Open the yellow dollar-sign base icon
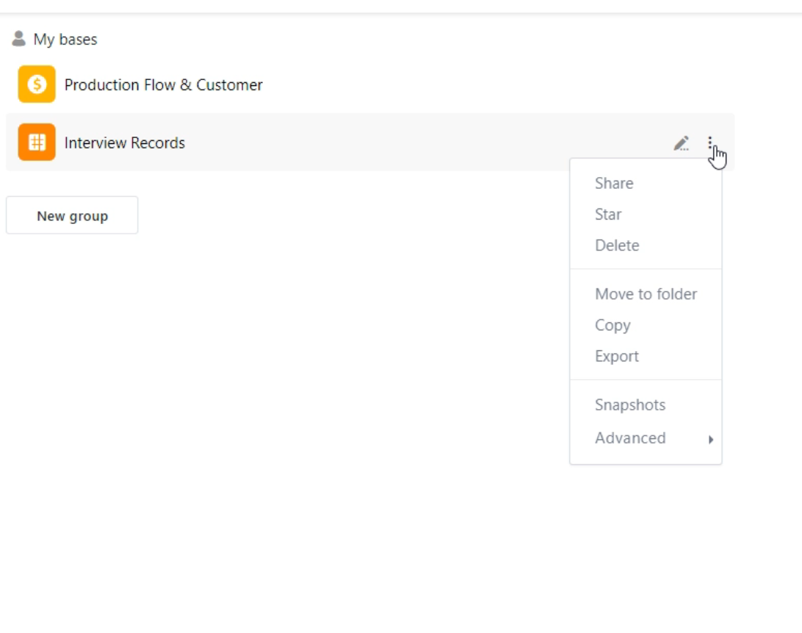 37,84
